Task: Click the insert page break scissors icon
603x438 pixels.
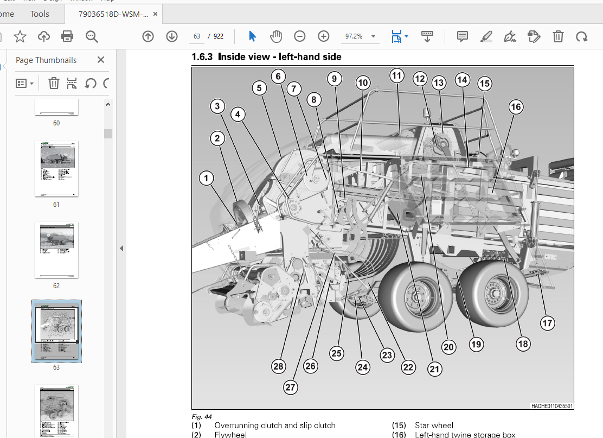Action: tap(72, 83)
